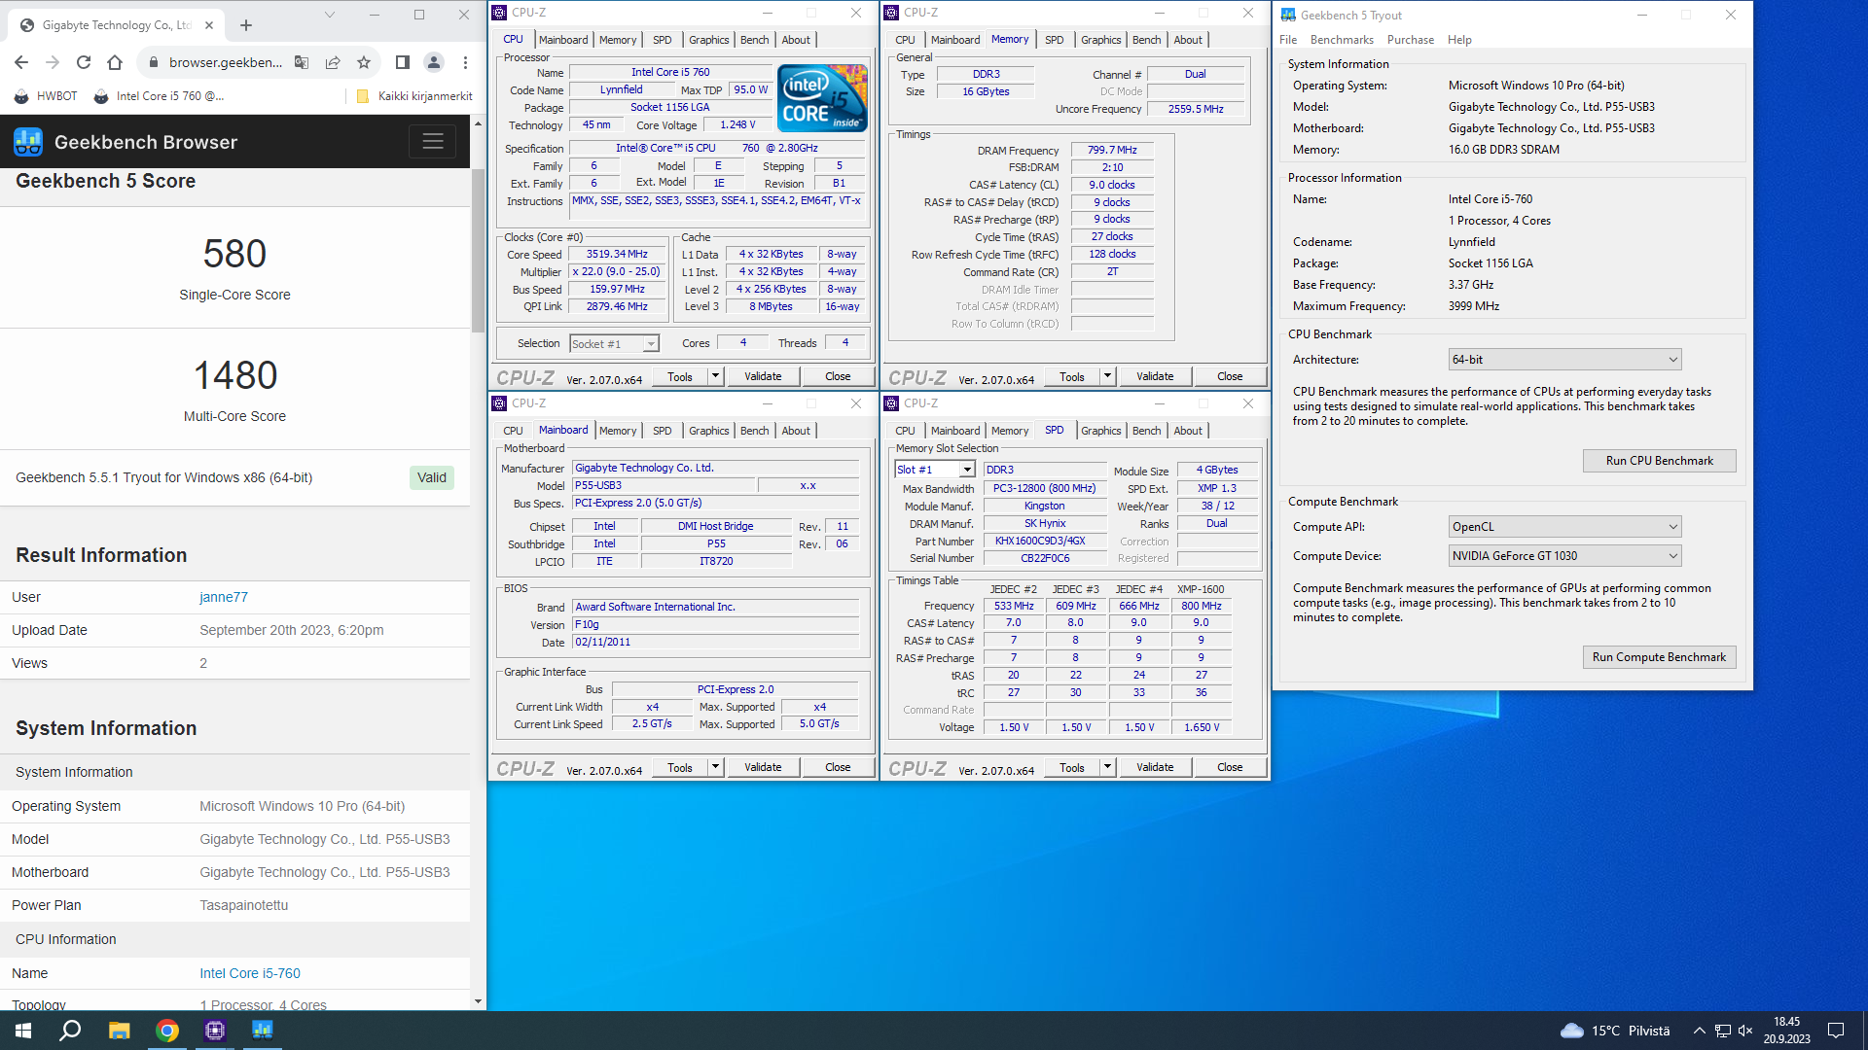Image resolution: width=1868 pixels, height=1050 pixels.
Task: Click the share page icon in address bar
Action: (333, 62)
